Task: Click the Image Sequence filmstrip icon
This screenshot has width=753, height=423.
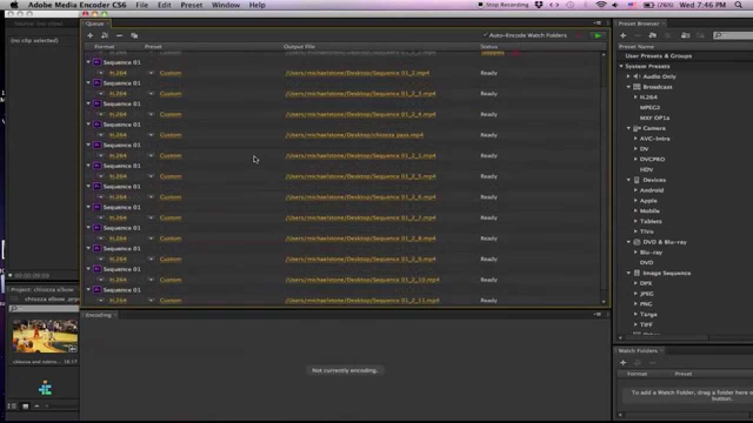Action: tap(637, 273)
